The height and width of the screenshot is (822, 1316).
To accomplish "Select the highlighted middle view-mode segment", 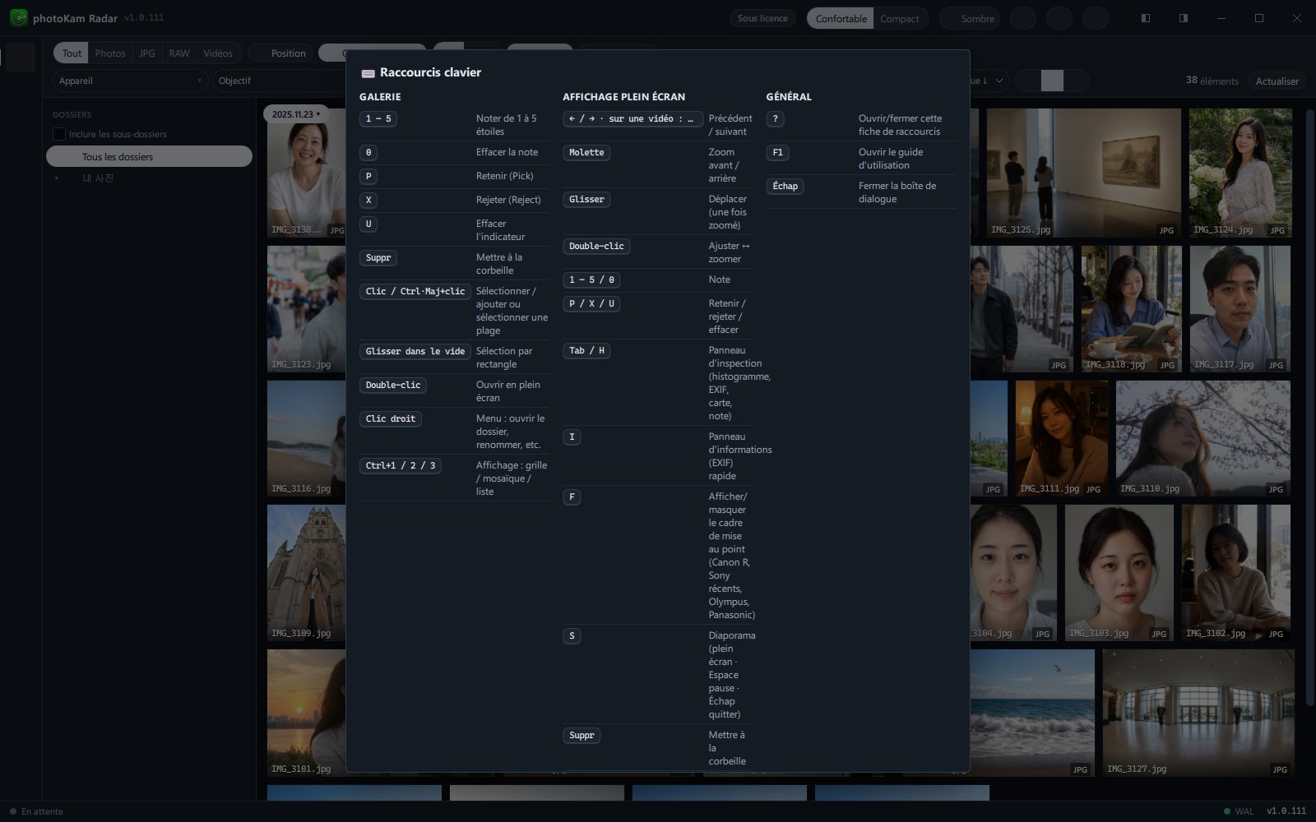I will point(1052,81).
